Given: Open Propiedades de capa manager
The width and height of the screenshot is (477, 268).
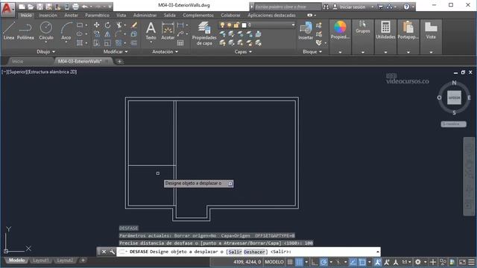Looking at the screenshot, I should pyautogui.click(x=204, y=33).
